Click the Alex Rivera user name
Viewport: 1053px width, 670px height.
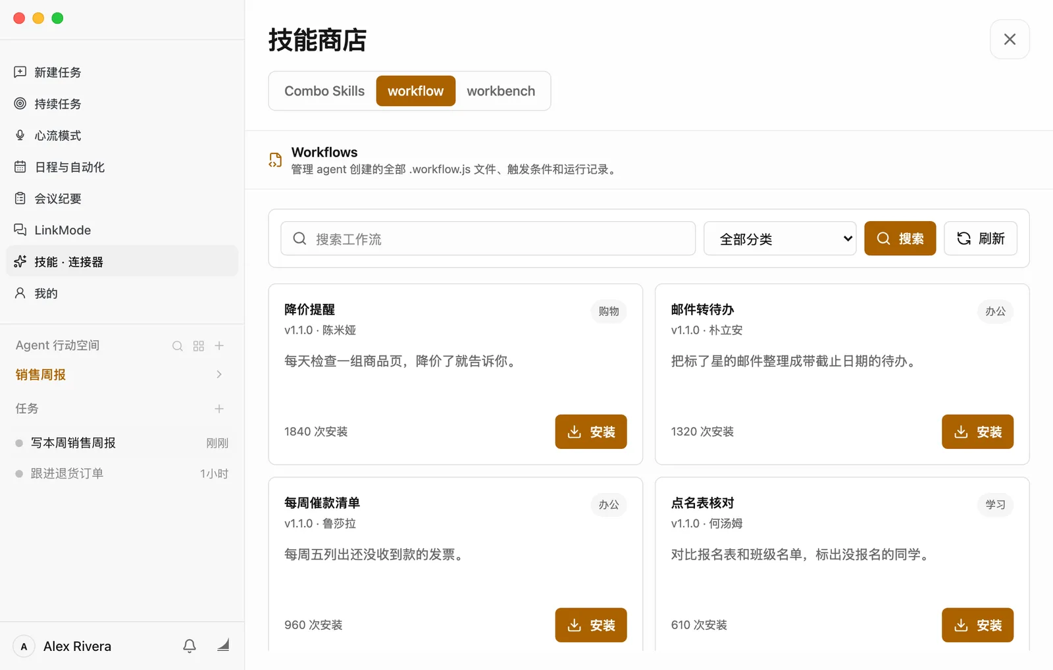click(x=78, y=646)
